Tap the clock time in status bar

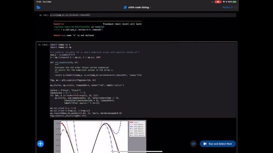[39, 2]
